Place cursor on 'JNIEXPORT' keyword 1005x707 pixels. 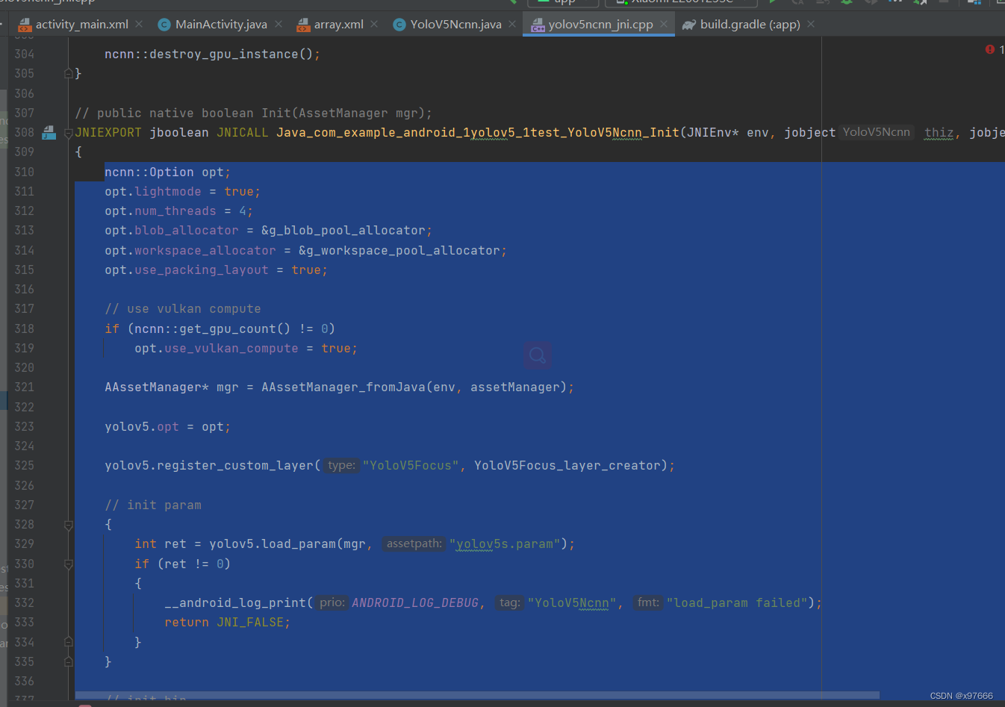coord(108,133)
